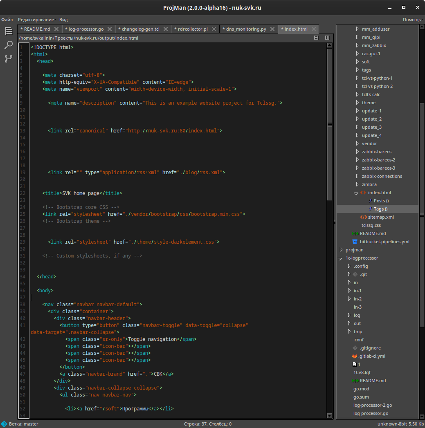Select the bitbucket-pipelines.yml file icon
The image size is (425, 428).
coord(355,242)
